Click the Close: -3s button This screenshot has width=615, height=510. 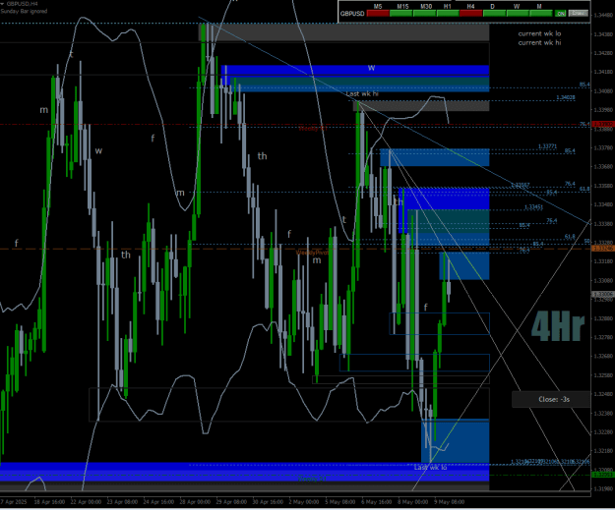pos(551,399)
